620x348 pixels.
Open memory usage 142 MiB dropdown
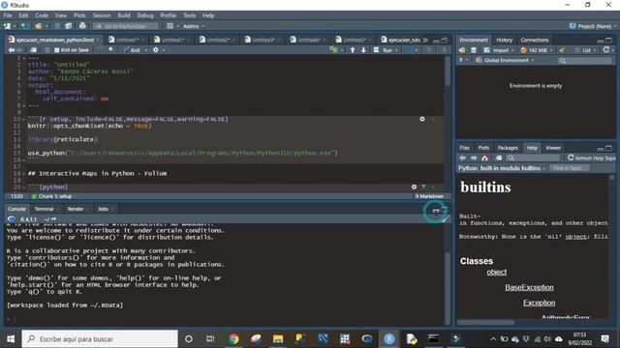[x=537, y=50]
